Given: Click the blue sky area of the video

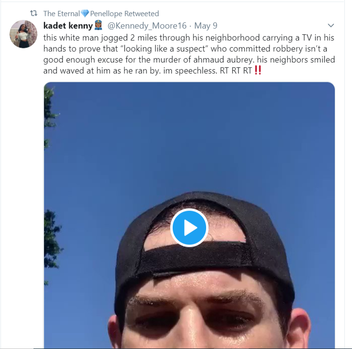Looking at the screenshot, I should point(180,135).
